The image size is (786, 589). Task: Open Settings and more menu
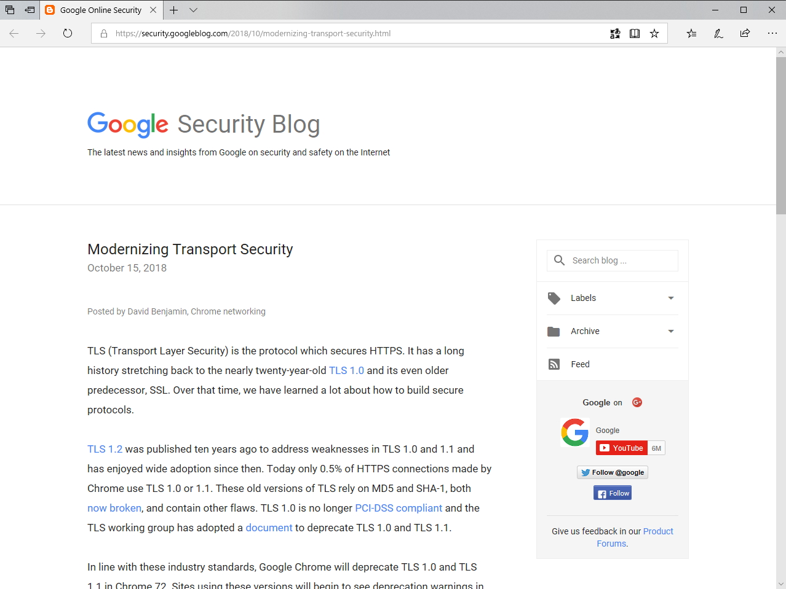click(x=772, y=33)
